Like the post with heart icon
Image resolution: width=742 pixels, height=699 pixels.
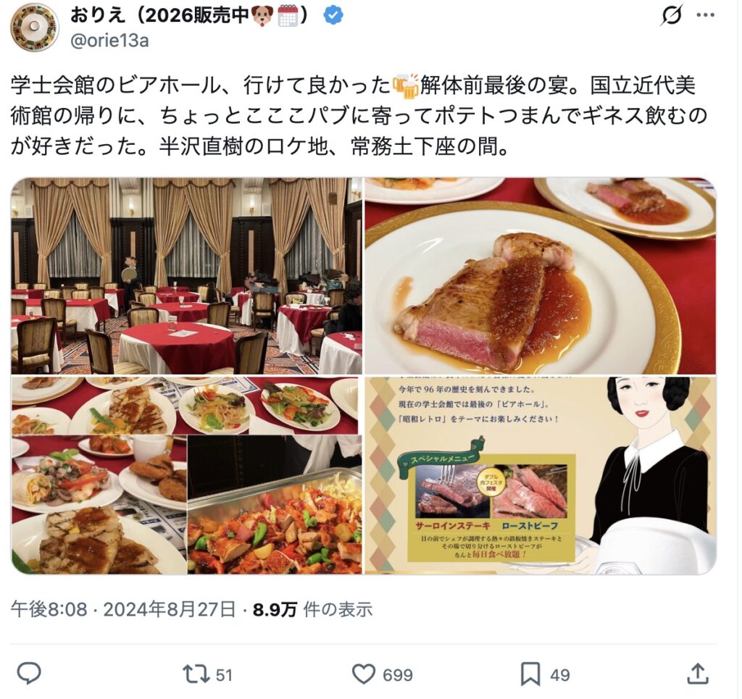364,674
